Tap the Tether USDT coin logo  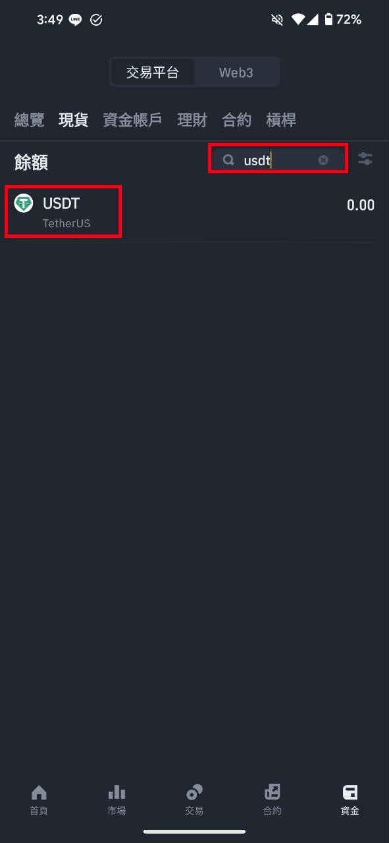(24, 204)
